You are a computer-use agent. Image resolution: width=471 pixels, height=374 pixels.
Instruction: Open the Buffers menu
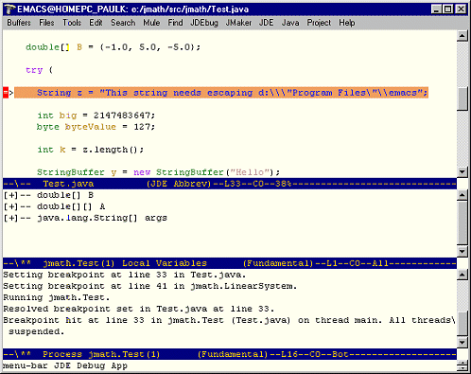[19, 23]
